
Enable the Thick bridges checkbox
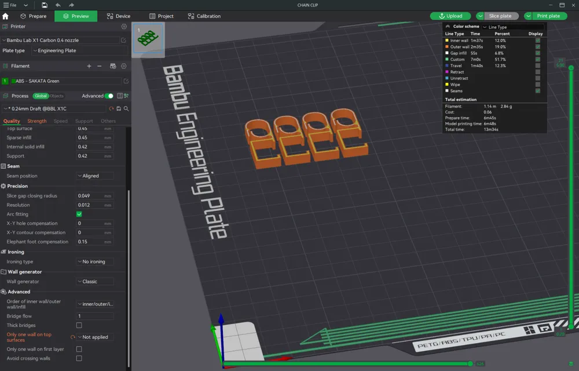(x=79, y=325)
